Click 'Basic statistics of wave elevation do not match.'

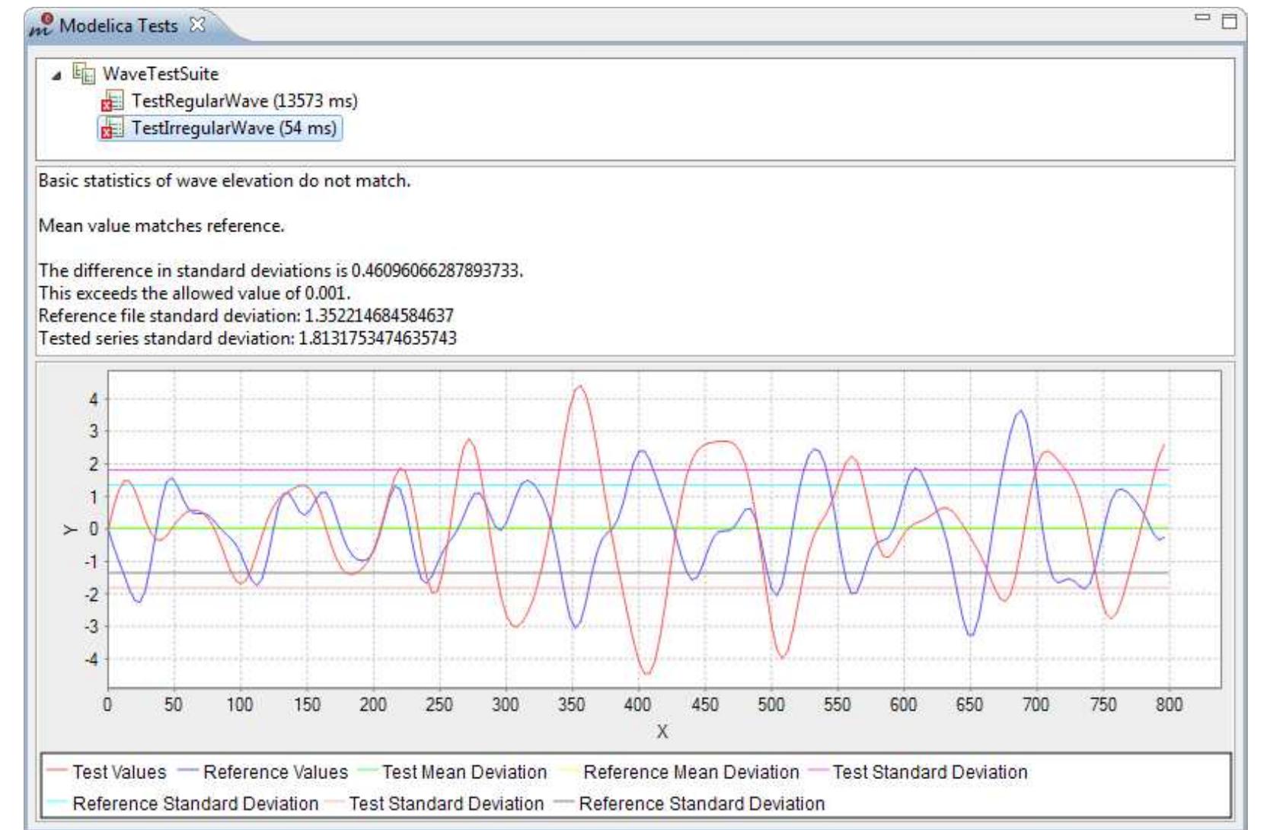[225, 181]
